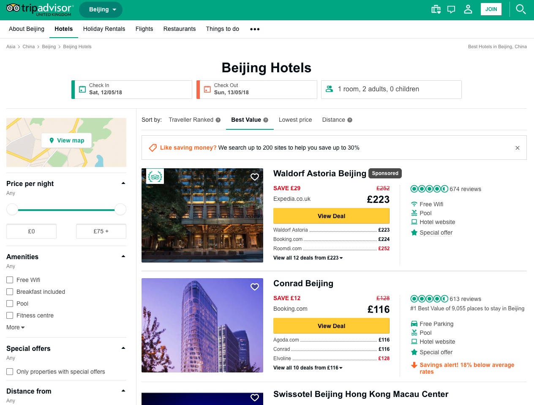Open the inbox speech bubble icon
Image resolution: width=534 pixels, height=405 pixels.
tap(452, 9)
